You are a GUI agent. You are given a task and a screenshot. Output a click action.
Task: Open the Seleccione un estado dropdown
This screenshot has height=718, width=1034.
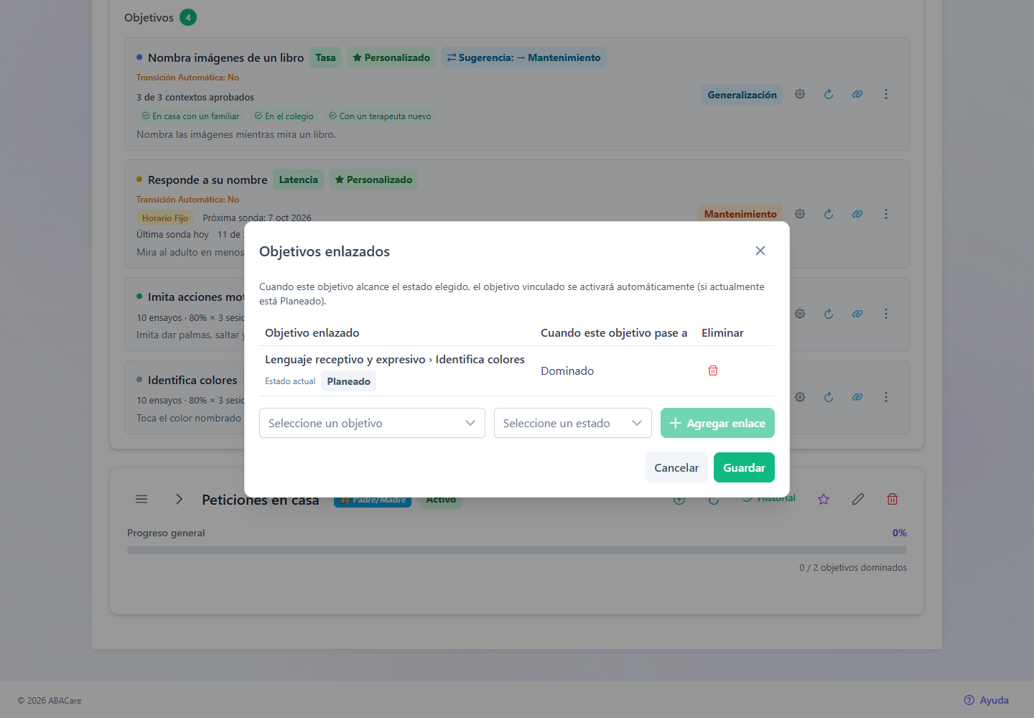pyautogui.click(x=573, y=423)
